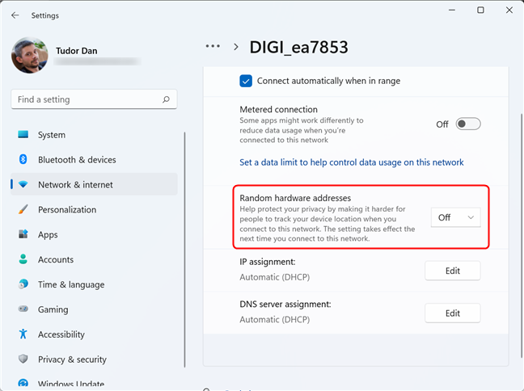The height and width of the screenshot is (391, 524).
Task: Minimize the Settings window
Action: (452, 10)
